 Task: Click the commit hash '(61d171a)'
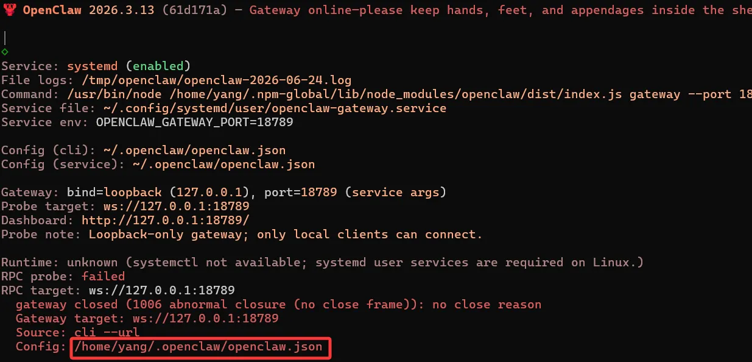[195, 10]
